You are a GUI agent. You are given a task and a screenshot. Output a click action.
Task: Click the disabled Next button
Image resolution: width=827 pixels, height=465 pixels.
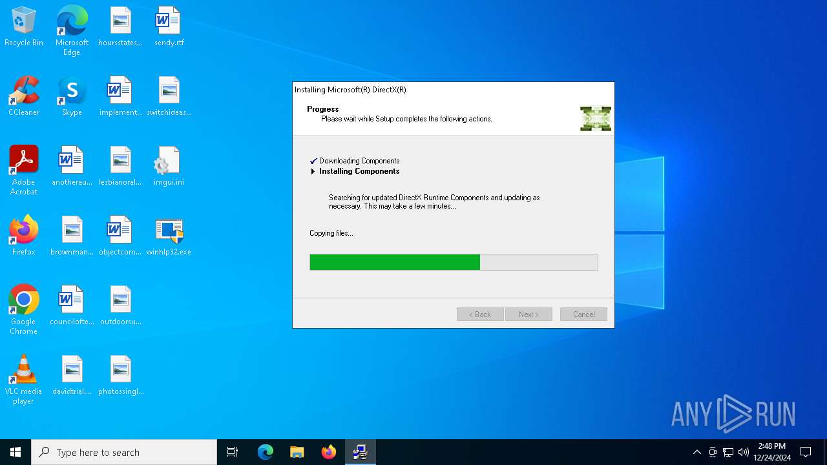click(x=529, y=315)
